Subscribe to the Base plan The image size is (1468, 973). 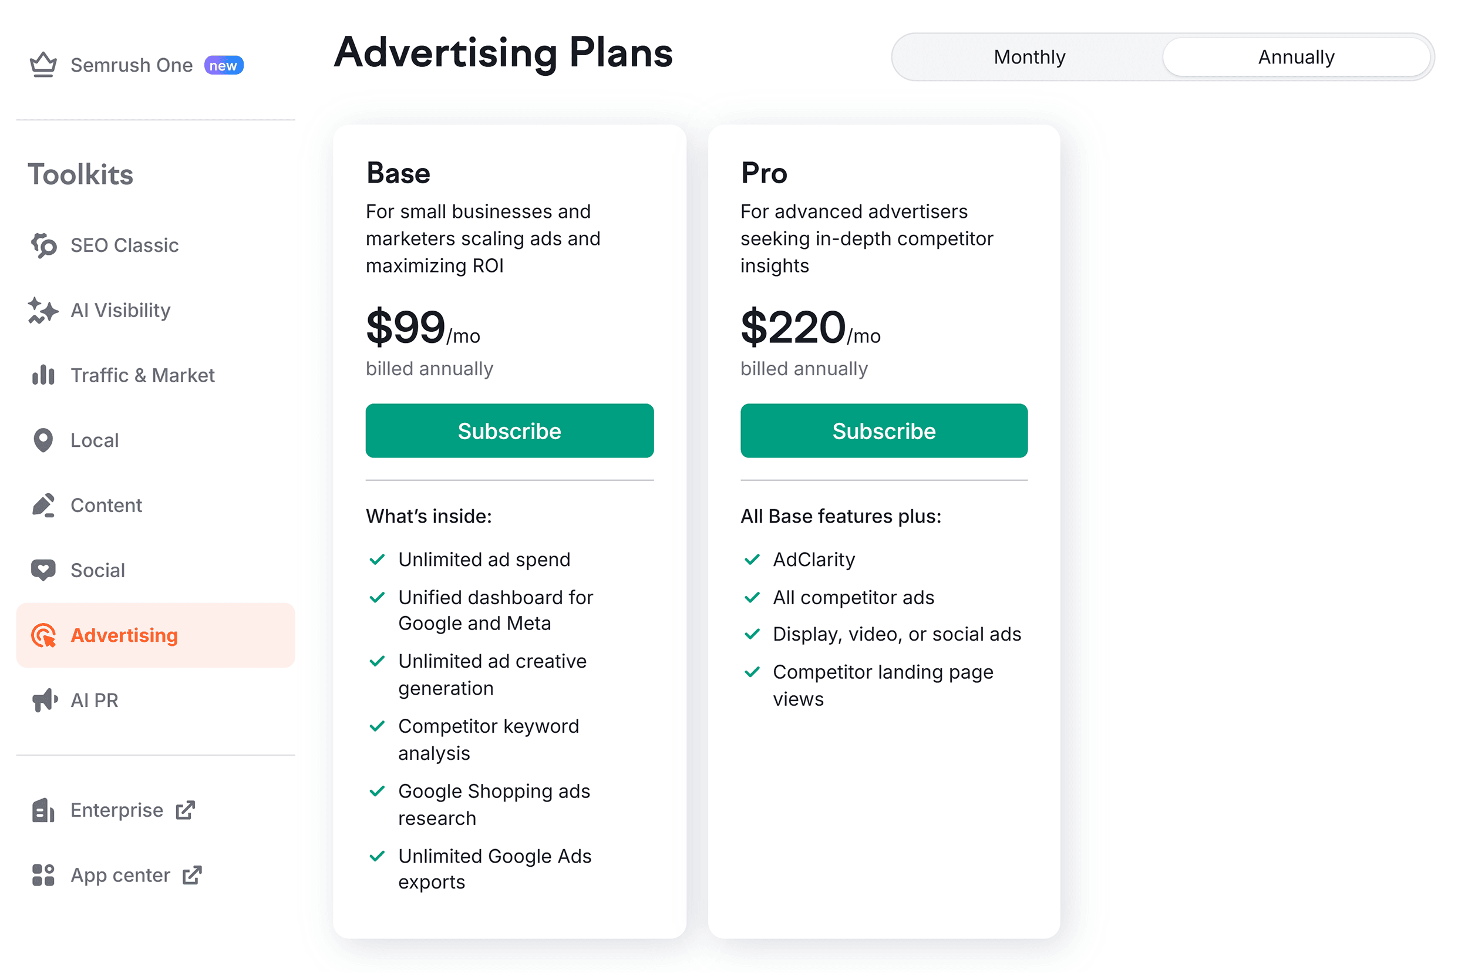pyautogui.click(x=509, y=430)
